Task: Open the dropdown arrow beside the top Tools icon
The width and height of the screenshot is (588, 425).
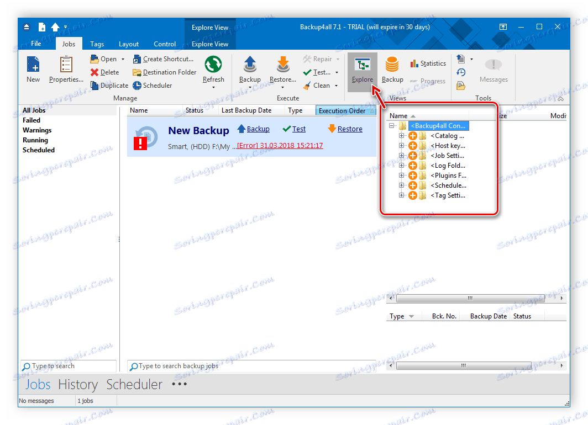Action: (x=471, y=59)
